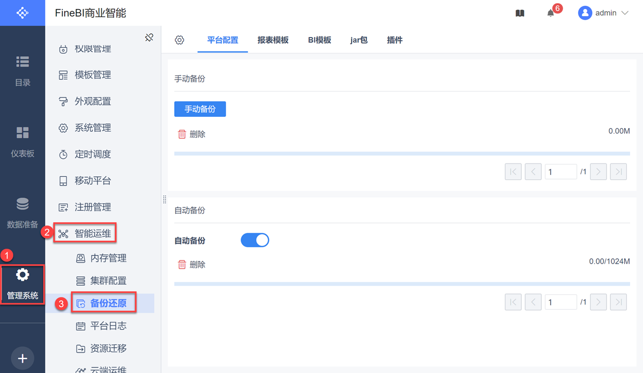Switch to the 报表模板 tab
Viewport: 643px width, 373px height.
tap(273, 40)
